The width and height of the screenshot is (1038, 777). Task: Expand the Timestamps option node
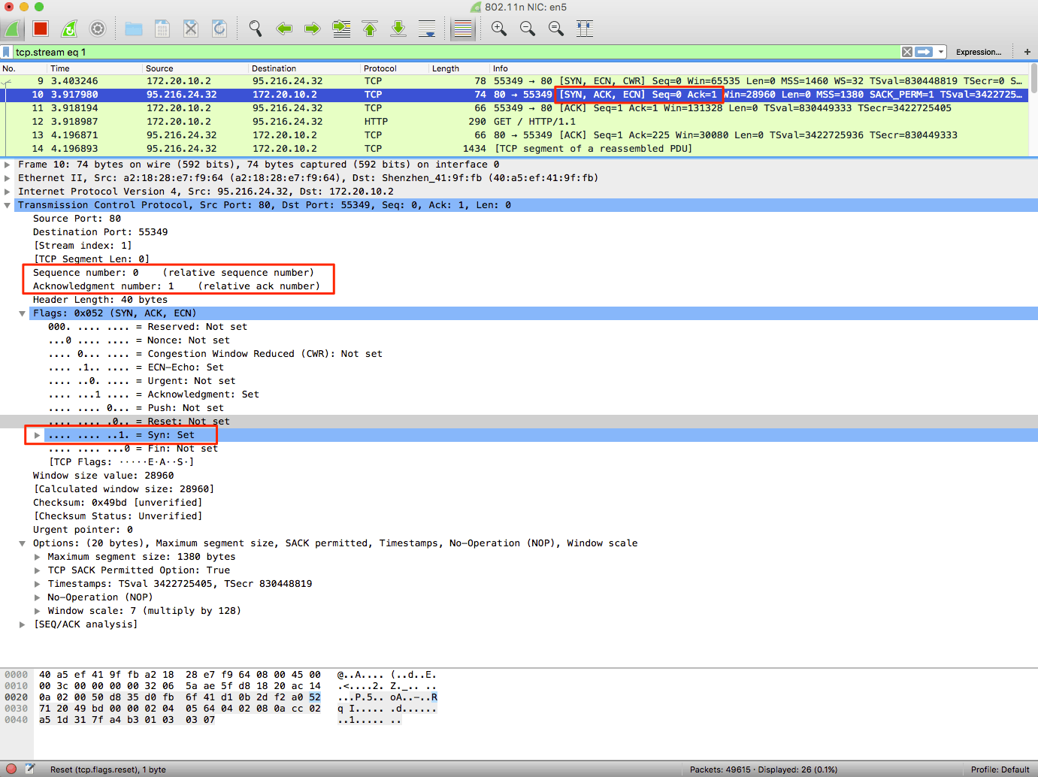tap(37, 584)
